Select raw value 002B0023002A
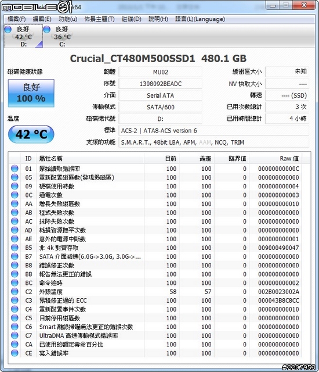The width and height of the screenshot is (319, 372). click(x=278, y=292)
